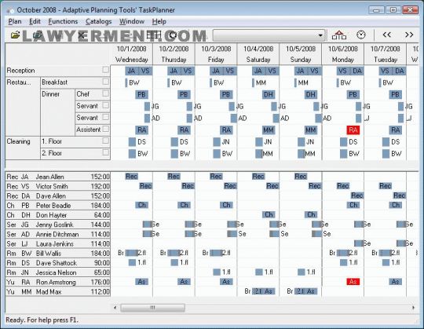Click the X delete icon in toolbar

click(x=81, y=35)
